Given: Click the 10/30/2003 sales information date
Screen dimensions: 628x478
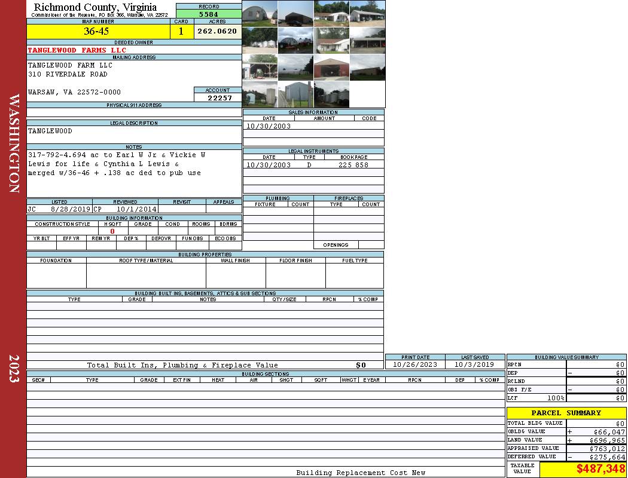Looking at the screenshot, I should (269, 126).
